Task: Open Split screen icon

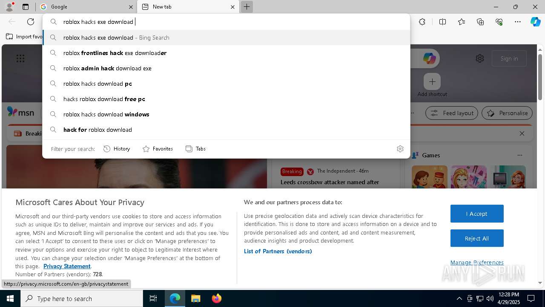Action: coord(442,22)
